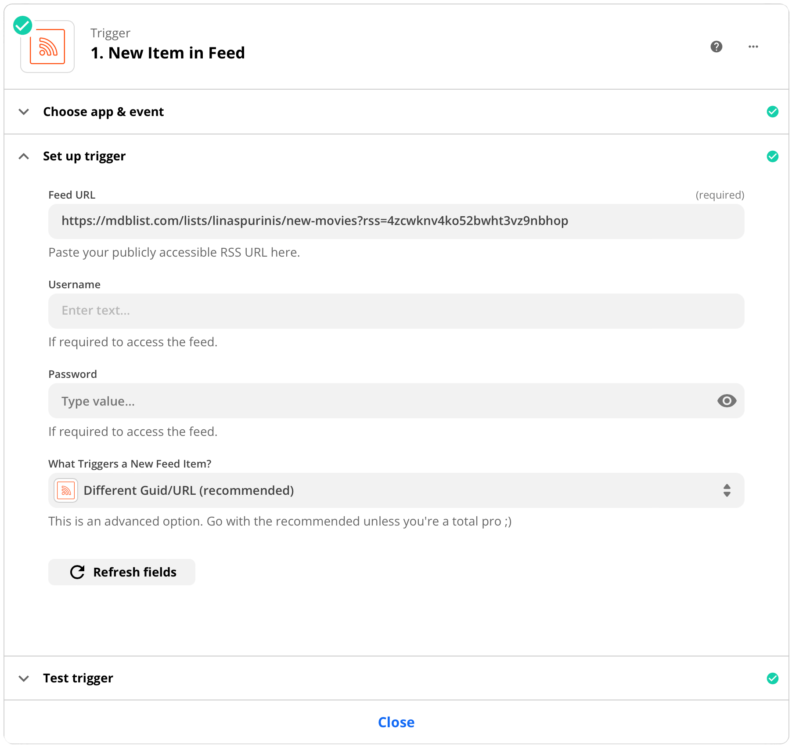
Task: Toggle password visibility with the eye icon
Action: 727,401
